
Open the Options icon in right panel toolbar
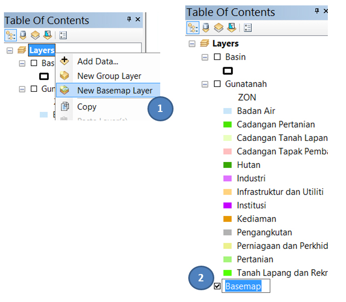pos(248,27)
